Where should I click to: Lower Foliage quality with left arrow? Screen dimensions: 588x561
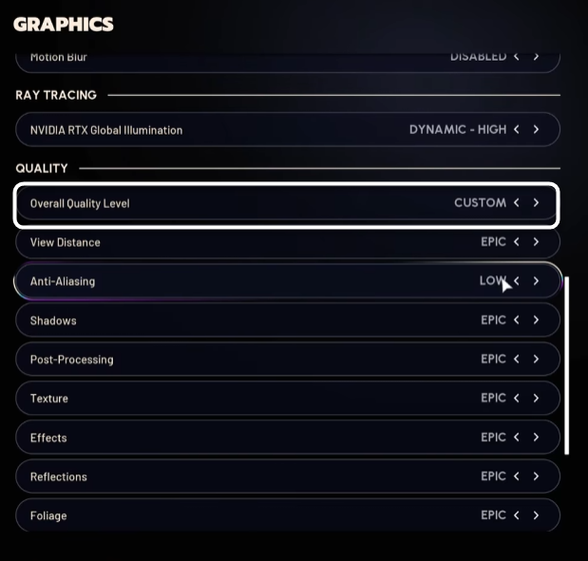(x=517, y=515)
